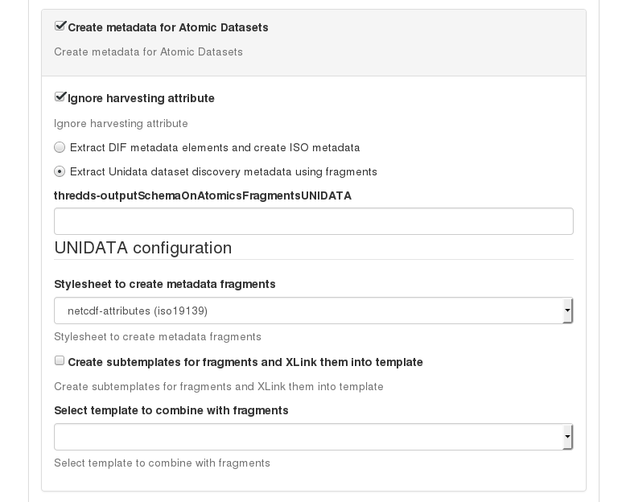Click bold Create subtemplates for fragments label
The height and width of the screenshot is (502, 626).
point(245,362)
